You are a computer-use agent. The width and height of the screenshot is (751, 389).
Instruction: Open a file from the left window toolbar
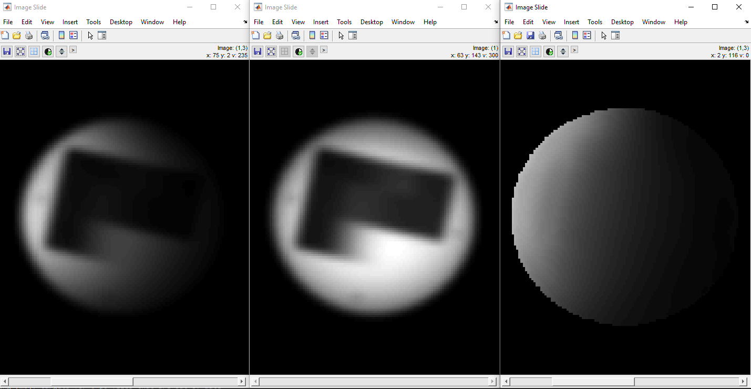point(16,35)
